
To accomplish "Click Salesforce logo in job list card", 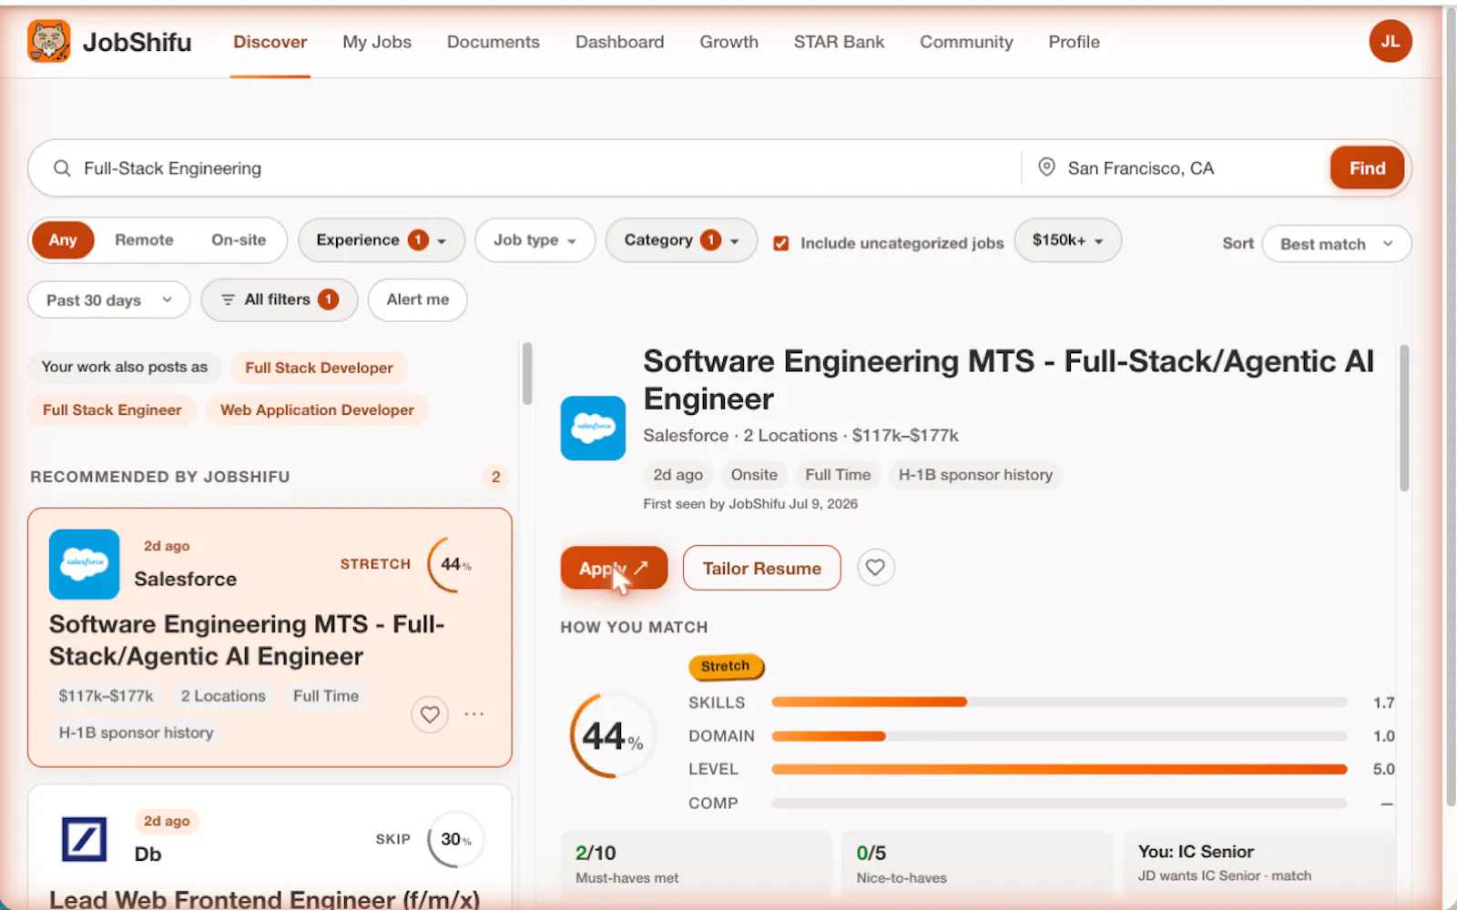I will click(84, 564).
